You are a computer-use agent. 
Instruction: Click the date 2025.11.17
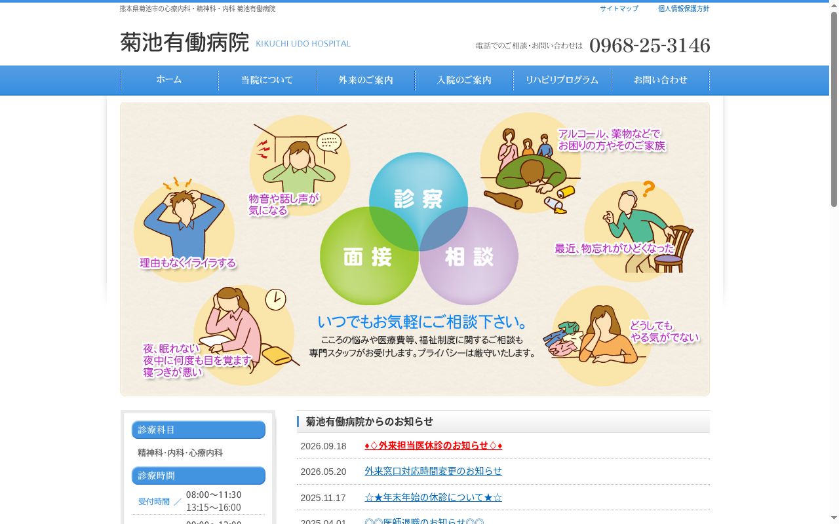point(323,498)
